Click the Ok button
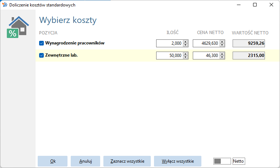This screenshot has width=280, height=168. (52, 161)
